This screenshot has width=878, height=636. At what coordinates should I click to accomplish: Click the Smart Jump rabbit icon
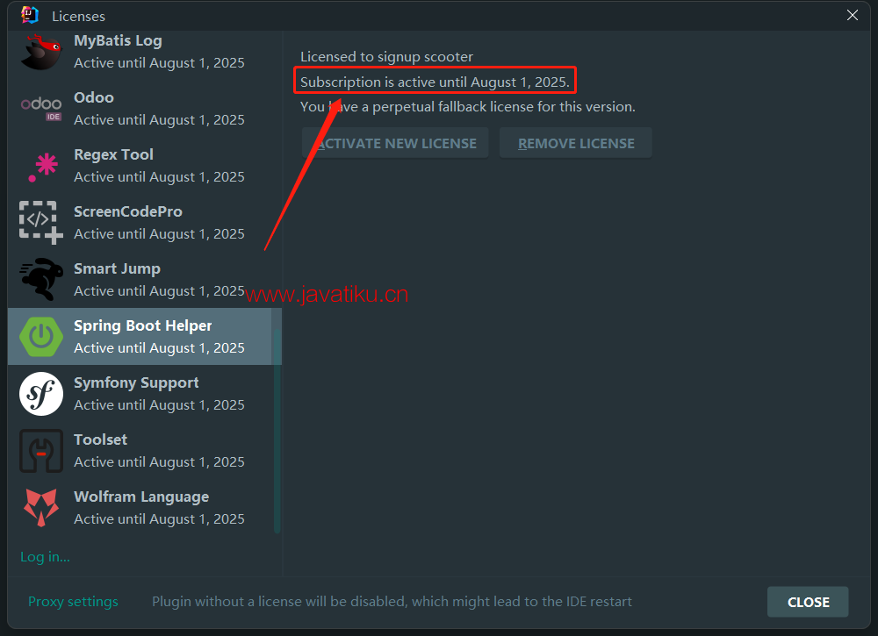tap(41, 279)
